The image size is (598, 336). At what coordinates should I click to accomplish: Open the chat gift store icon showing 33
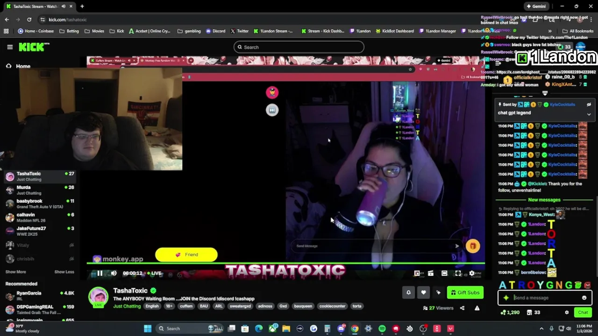click(x=534, y=313)
